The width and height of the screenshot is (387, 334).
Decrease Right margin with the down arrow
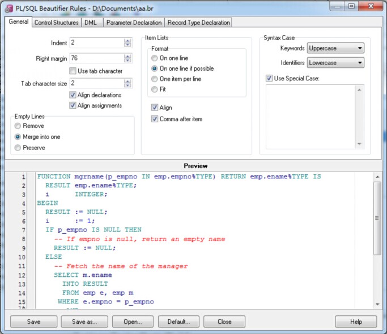click(x=127, y=61)
